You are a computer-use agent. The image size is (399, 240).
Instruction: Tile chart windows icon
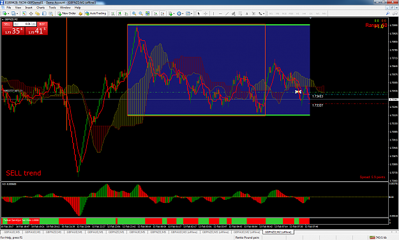click(x=147, y=13)
